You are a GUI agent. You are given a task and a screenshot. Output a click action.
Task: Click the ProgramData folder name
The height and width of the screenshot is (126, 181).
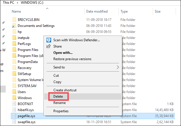[x=28, y=62]
